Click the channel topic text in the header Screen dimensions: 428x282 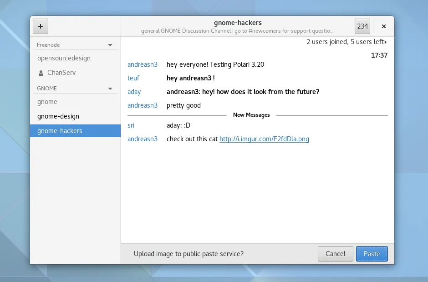coord(237,31)
